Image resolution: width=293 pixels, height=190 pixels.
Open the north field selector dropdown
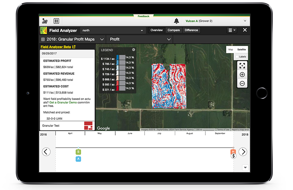click(113, 30)
